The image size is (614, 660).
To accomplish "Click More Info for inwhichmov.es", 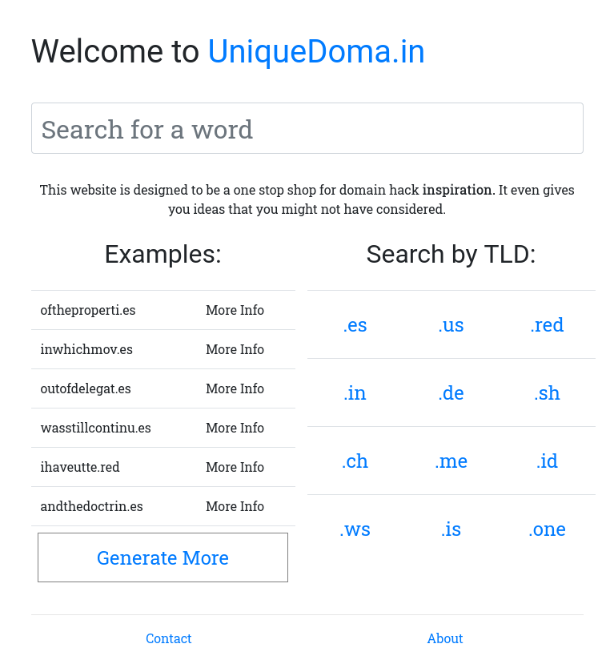I will tap(235, 349).
